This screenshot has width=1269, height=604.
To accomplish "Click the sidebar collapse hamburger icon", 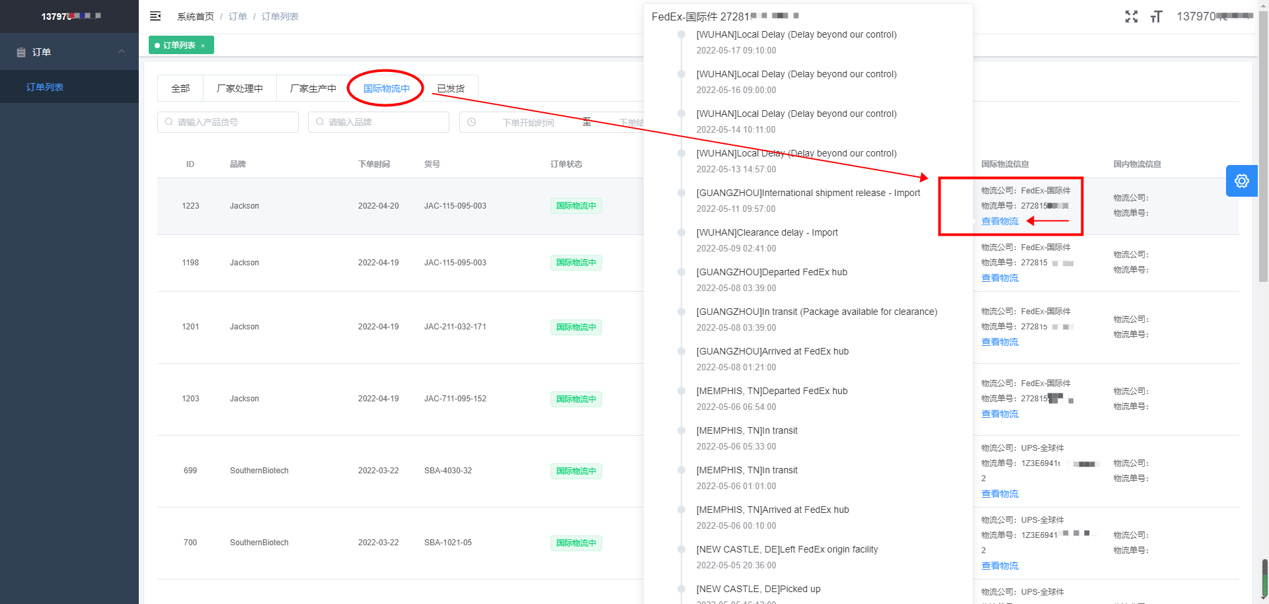I will click(x=155, y=16).
